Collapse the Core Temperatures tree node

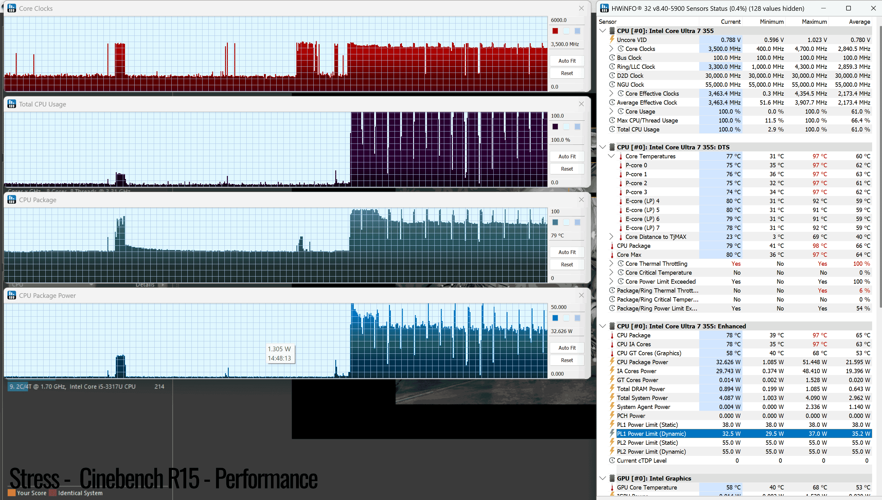[x=611, y=156]
